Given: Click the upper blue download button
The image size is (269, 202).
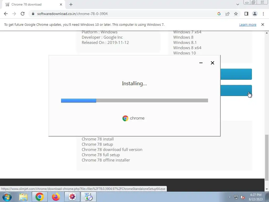Looking at the screenshot, I should 236,74.
